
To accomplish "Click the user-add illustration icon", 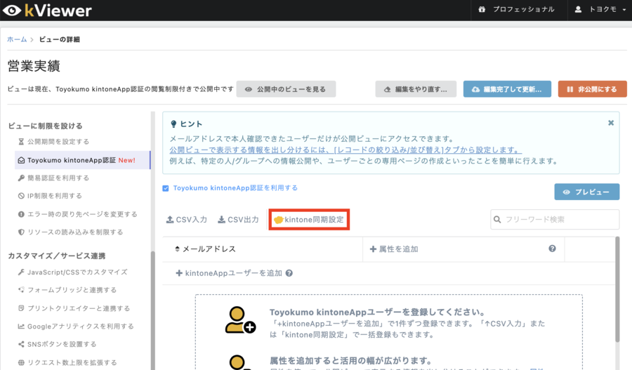I will pos(240,320).
